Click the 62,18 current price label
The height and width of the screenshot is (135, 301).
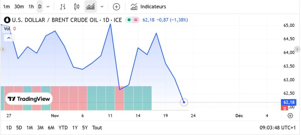(289, 102)
